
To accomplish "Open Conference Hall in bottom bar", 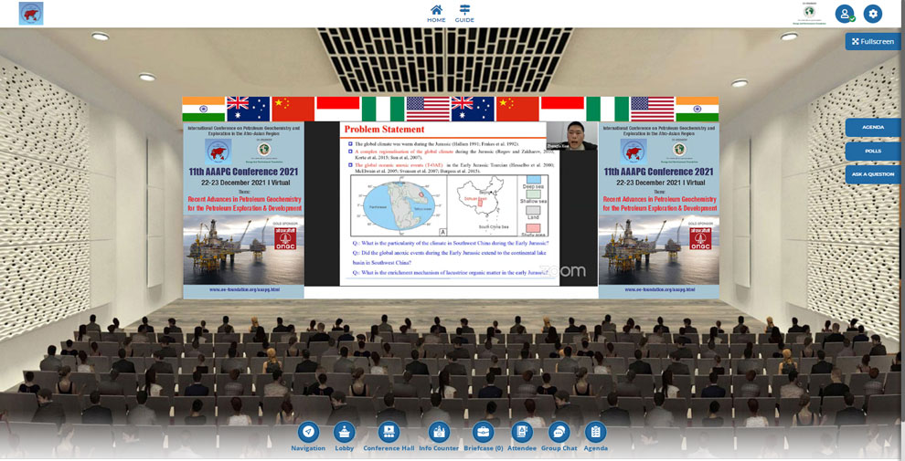I will tap(389, 436).
